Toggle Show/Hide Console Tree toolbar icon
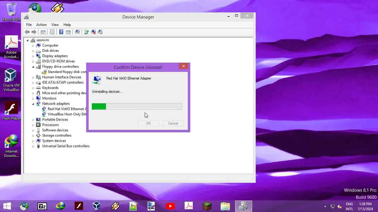The height and width of the screenshot is (212, 378). tap(43, 32)
